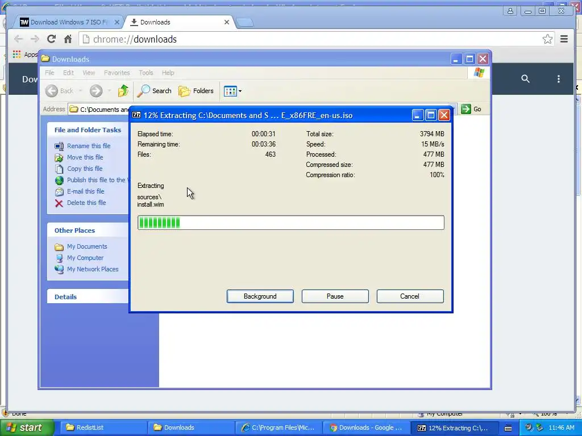Switch to the Download Windows 7 ISO tab

click(69, 22)
